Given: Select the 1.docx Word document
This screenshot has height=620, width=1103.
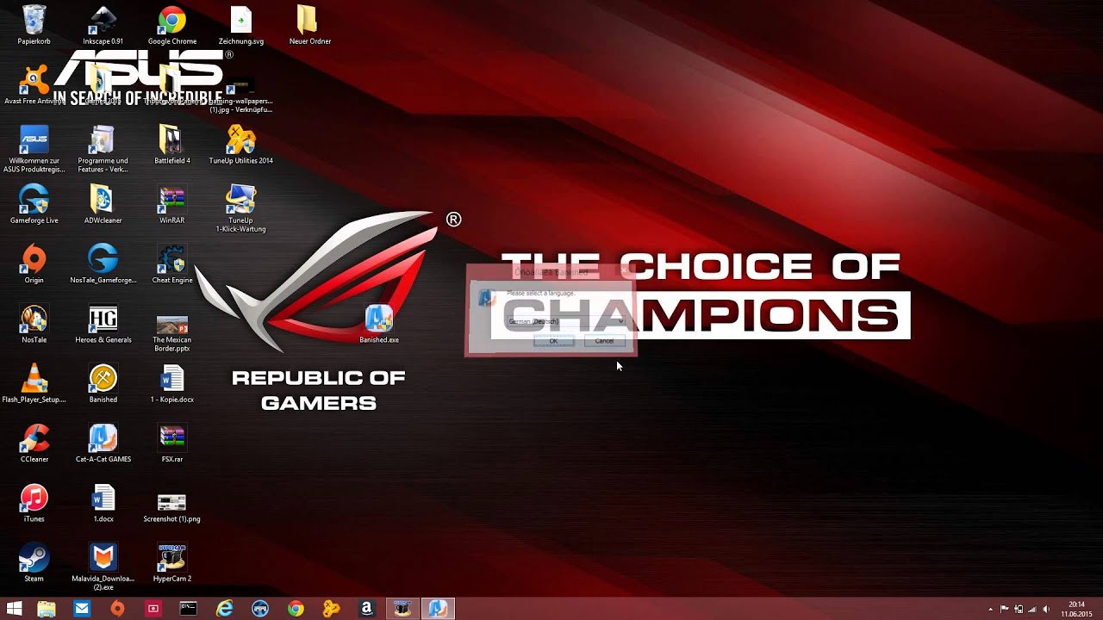Looking at the screenshot, I should (103, 503).
